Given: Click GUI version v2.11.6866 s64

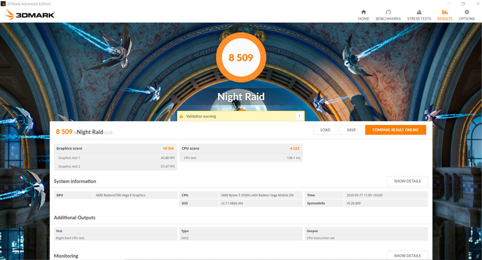Looking at the screenshot, I should pos(232,203).
